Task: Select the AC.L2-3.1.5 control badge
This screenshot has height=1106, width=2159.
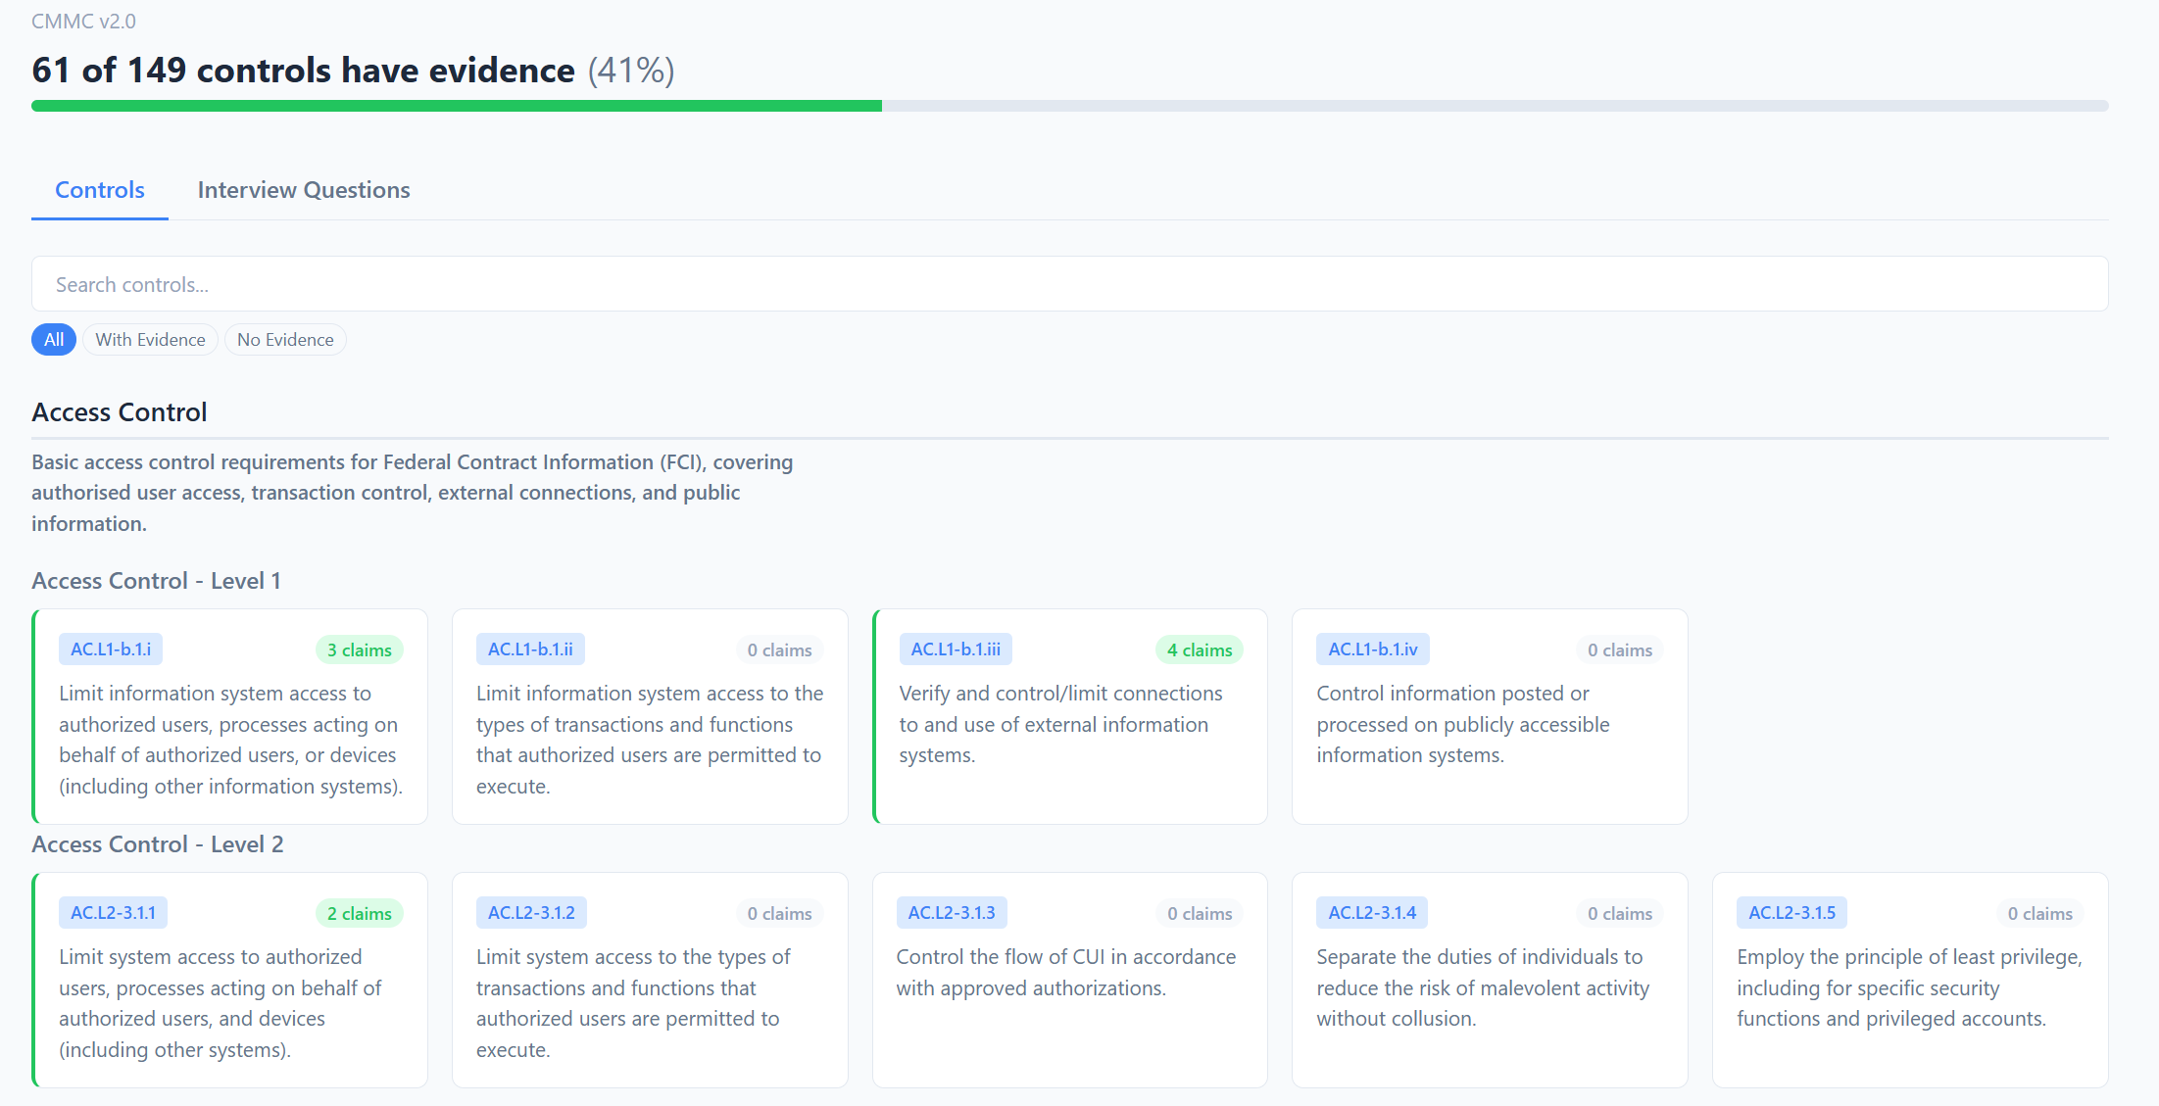Action: [1791, 912]
